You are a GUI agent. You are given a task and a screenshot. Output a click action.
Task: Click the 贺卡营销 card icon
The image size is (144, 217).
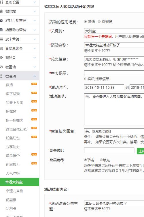click(x=1, y=39)
